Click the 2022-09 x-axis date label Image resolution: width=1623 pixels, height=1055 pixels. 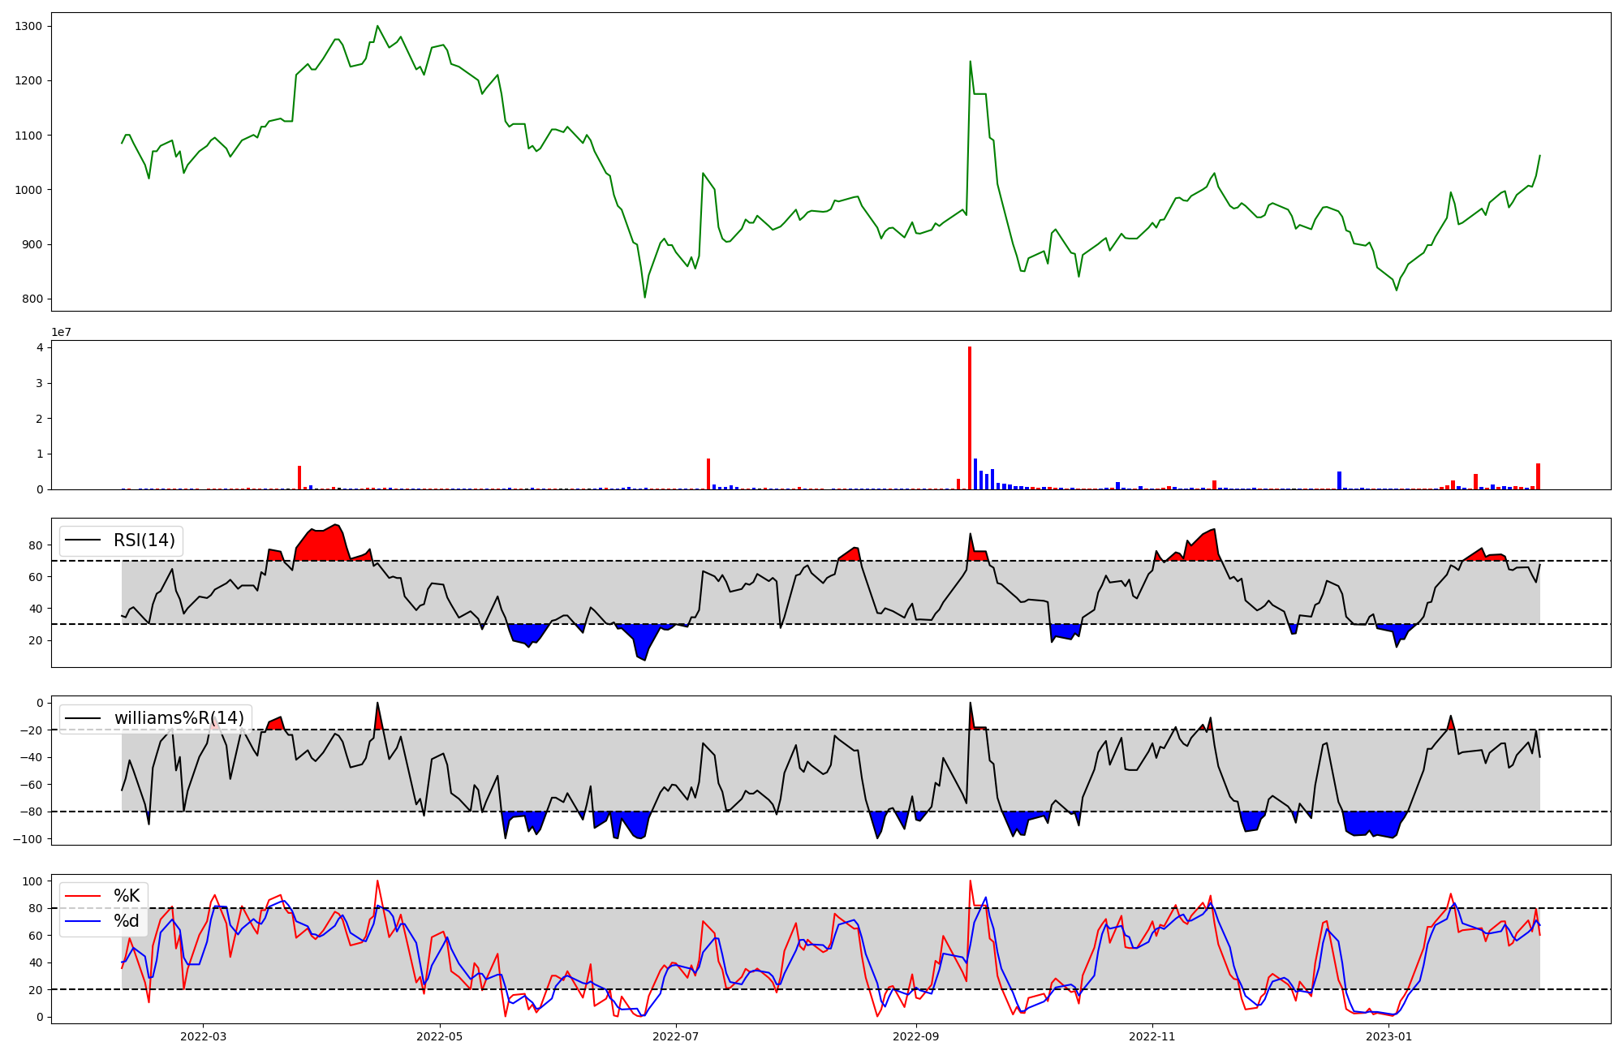pyautogui.click(x=916, y=1036)
